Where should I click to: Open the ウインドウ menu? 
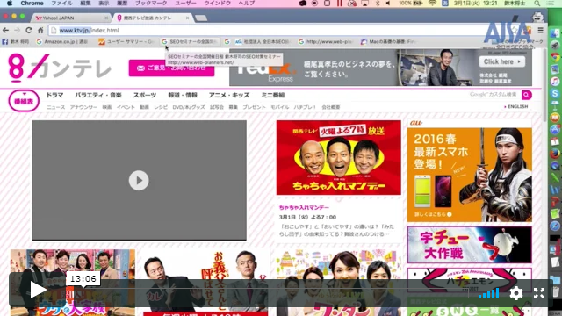click(217, 4)
